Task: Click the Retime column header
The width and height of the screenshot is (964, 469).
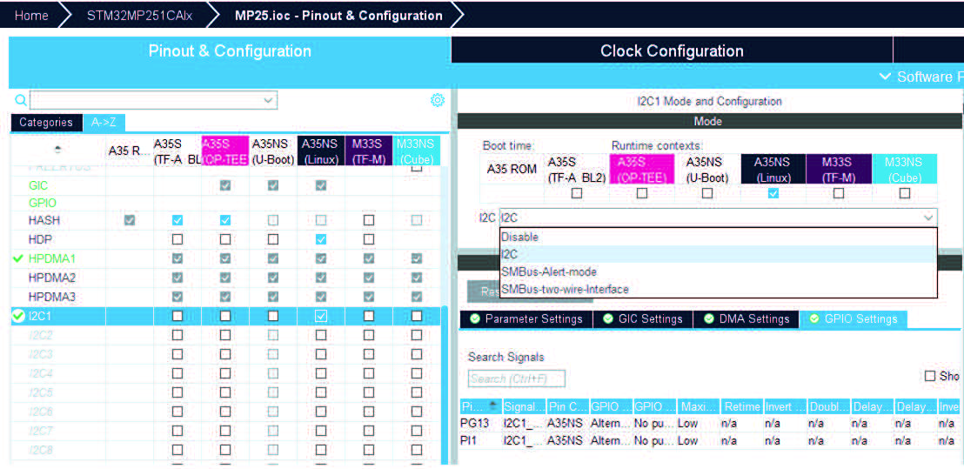Action: click(x=741, y=406)
